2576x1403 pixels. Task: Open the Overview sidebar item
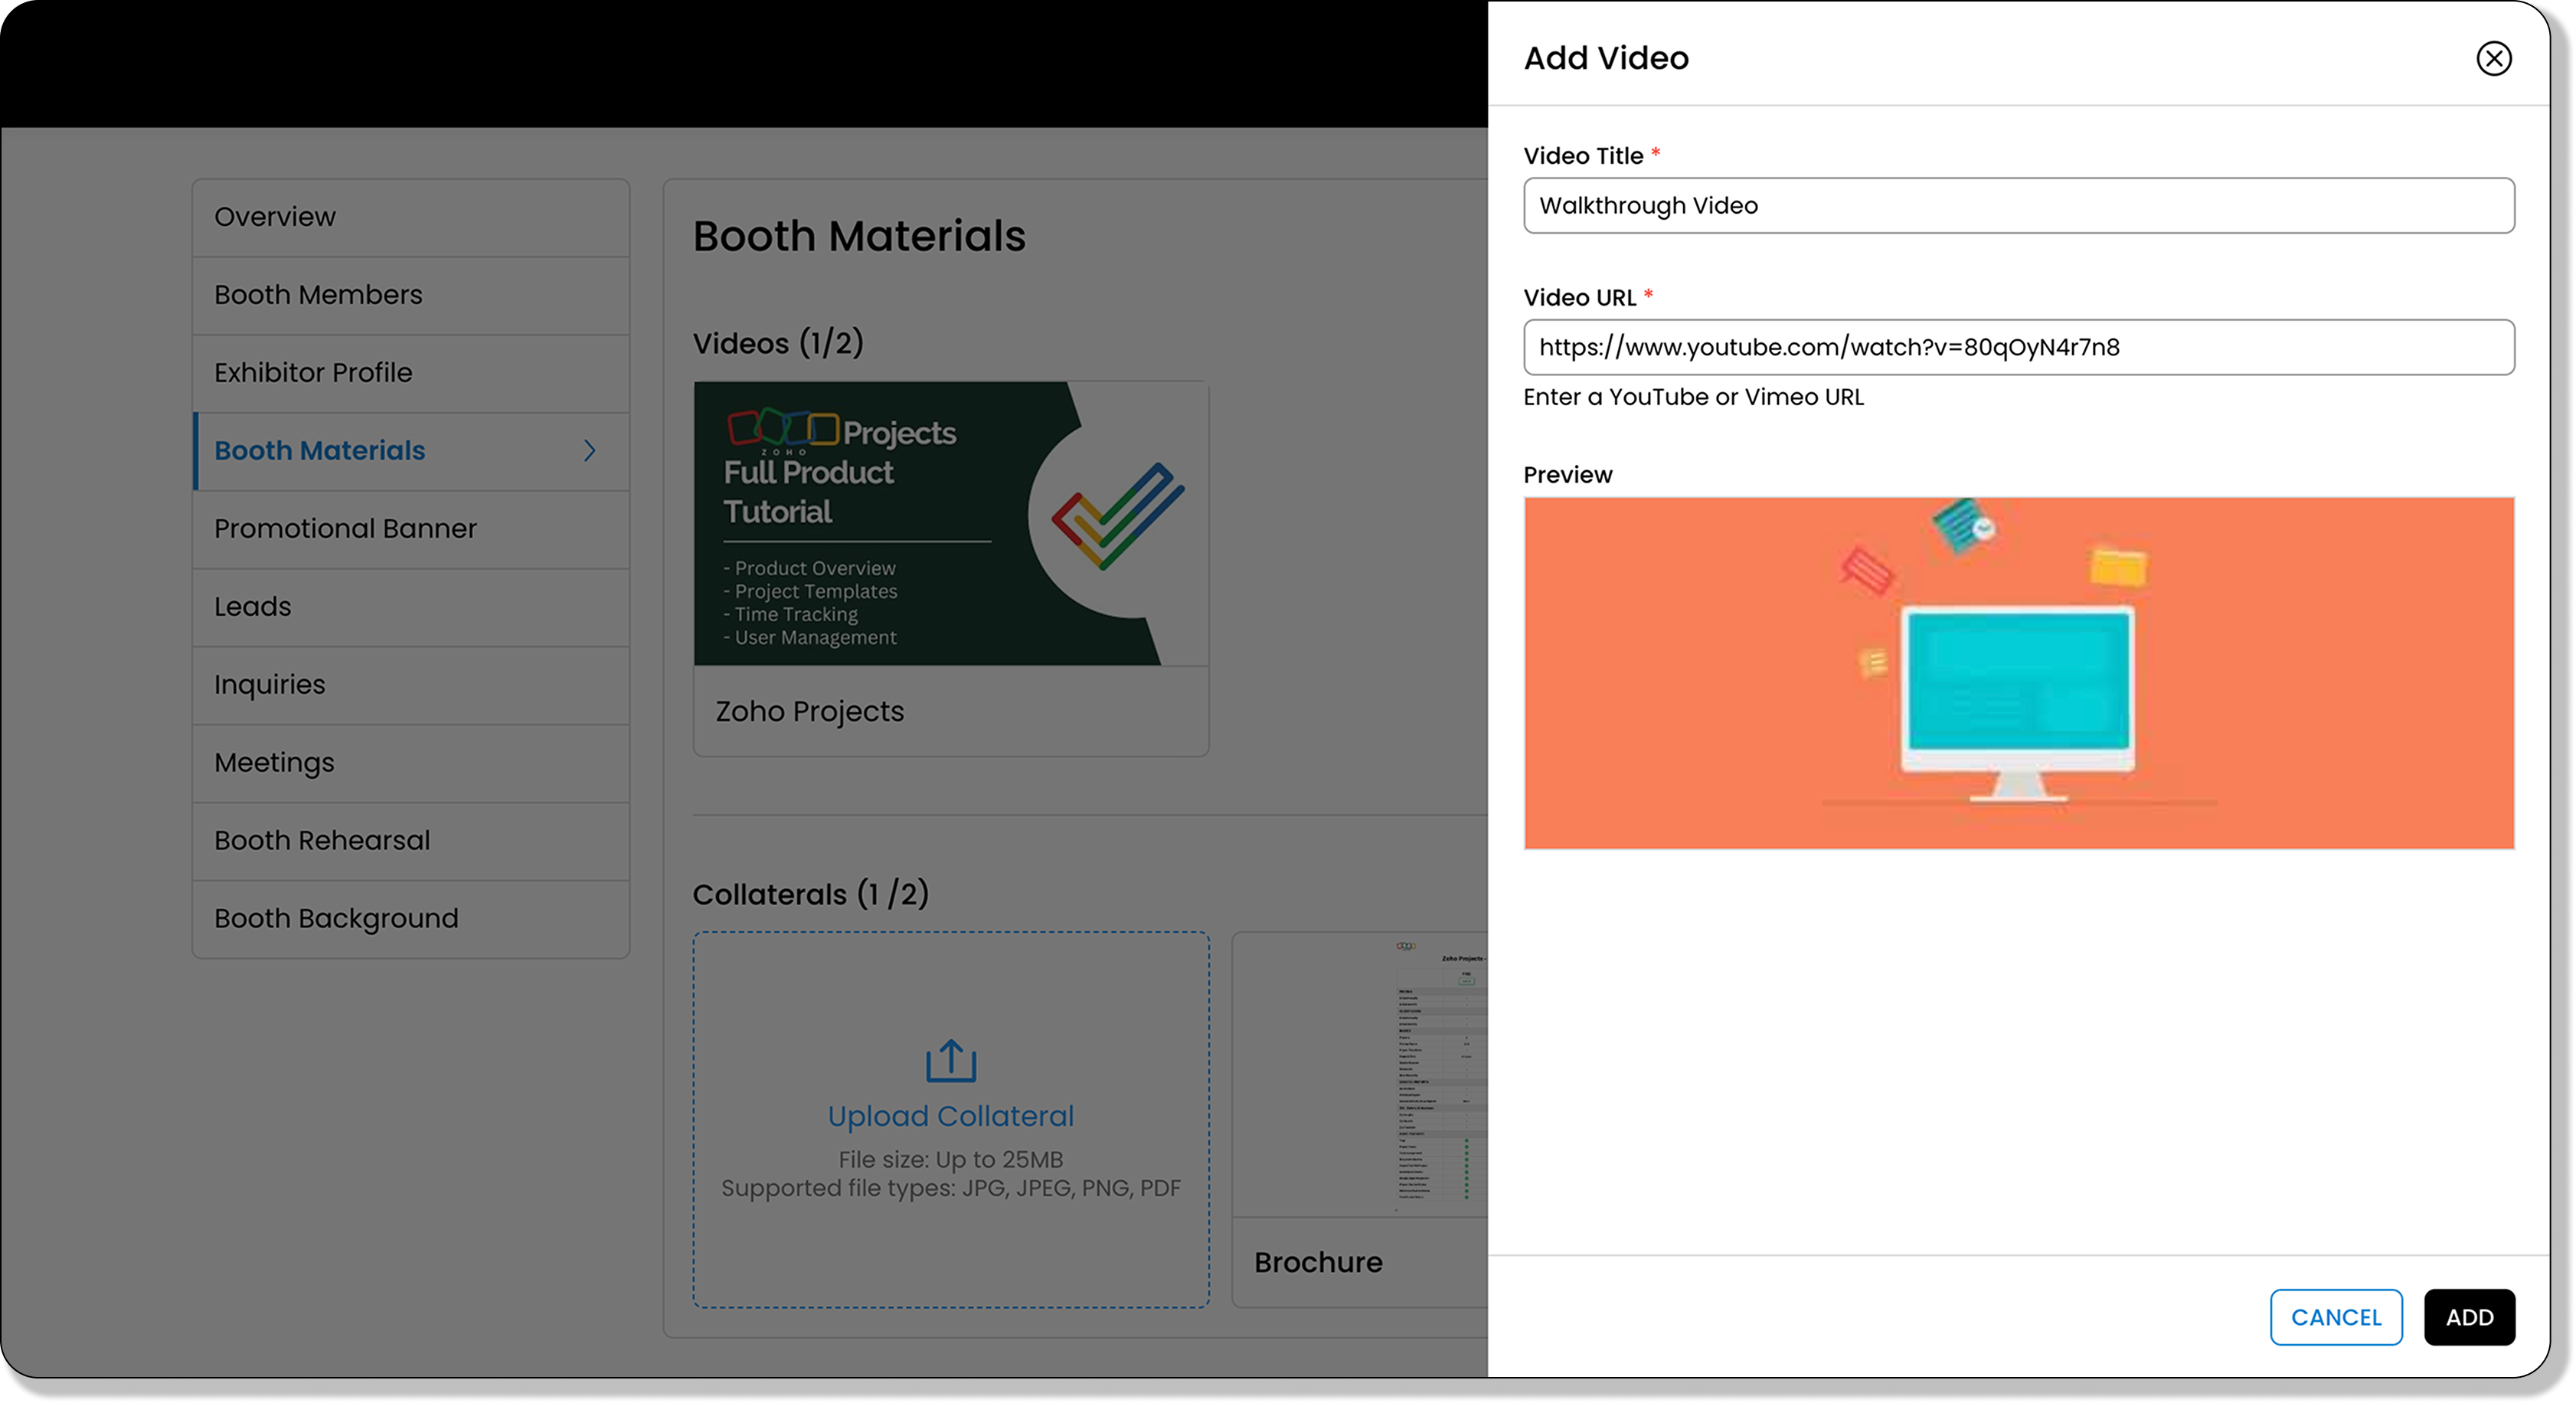(x=275, y=217)
